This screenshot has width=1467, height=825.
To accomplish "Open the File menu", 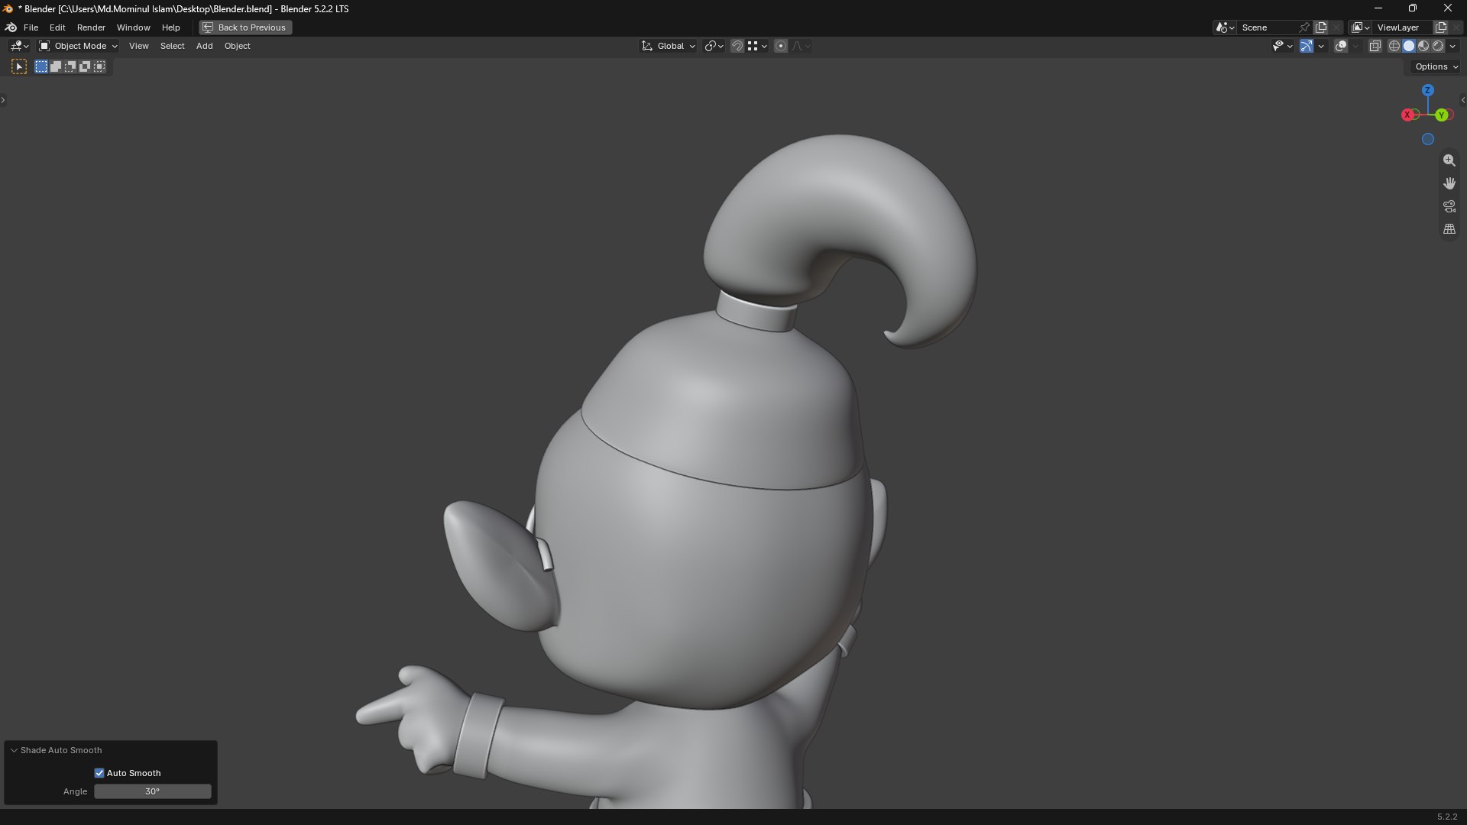I will pos(31,27).
